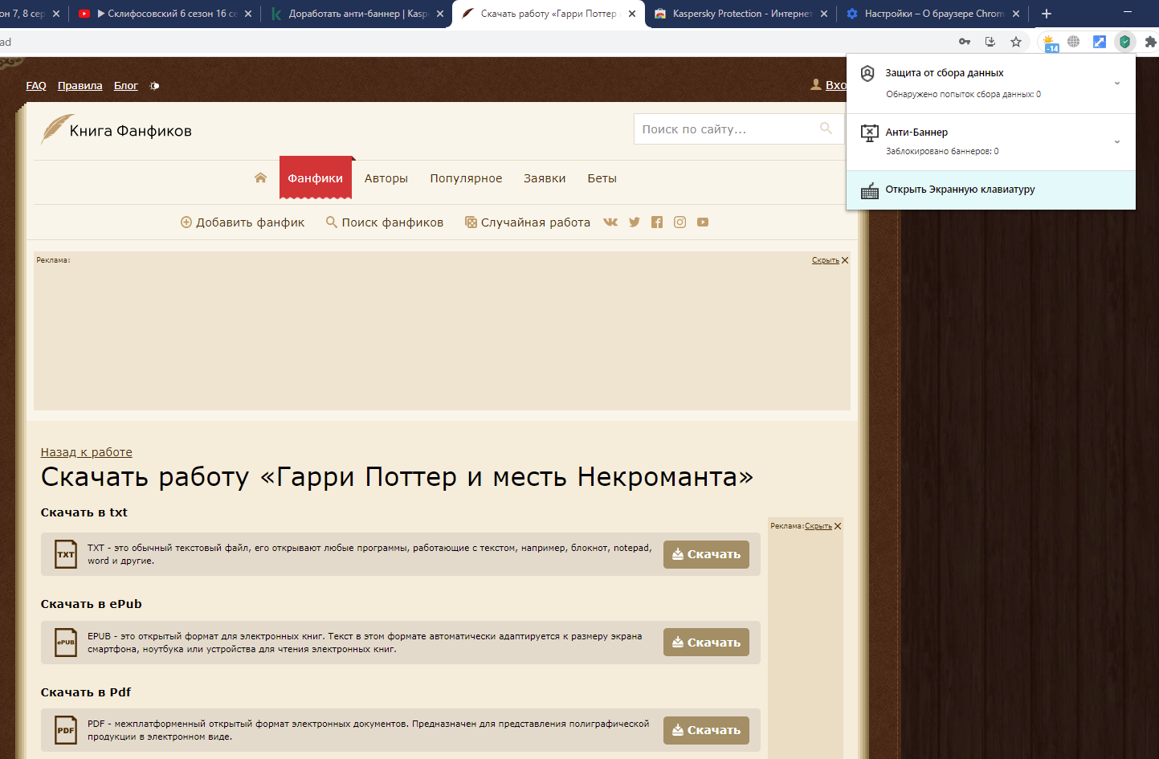Click Поиск фанфиков link
This screenshot has width=1159, height=759.
pyautogui.click(x=385, y=222)
